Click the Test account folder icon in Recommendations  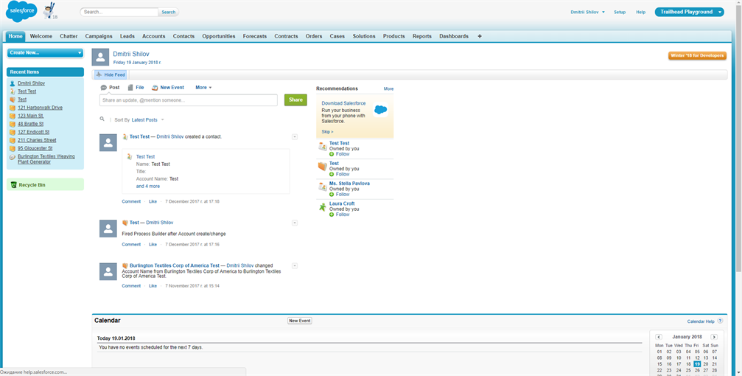tap(322, 166)
